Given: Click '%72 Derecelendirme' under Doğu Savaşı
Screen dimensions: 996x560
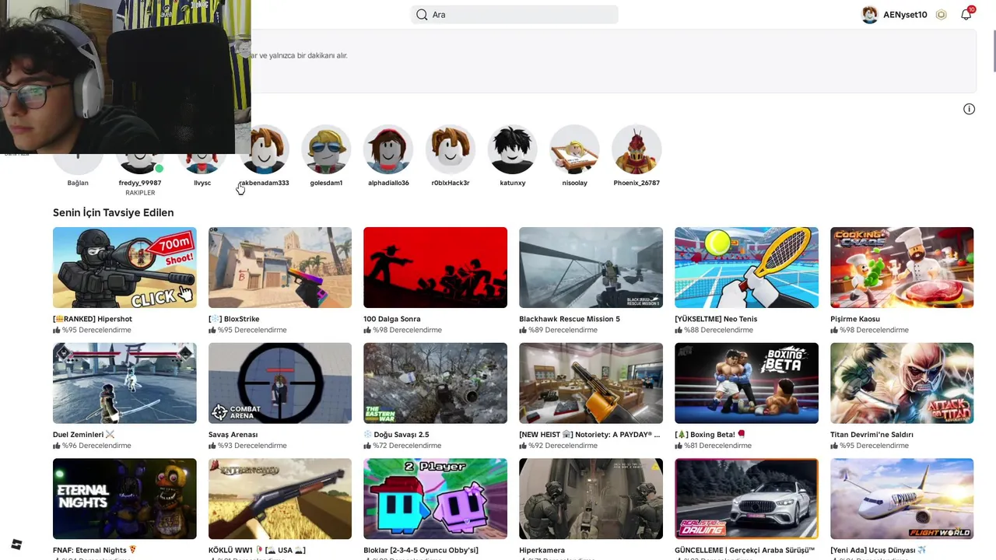Looking at the screenshot, I should 408,446.
